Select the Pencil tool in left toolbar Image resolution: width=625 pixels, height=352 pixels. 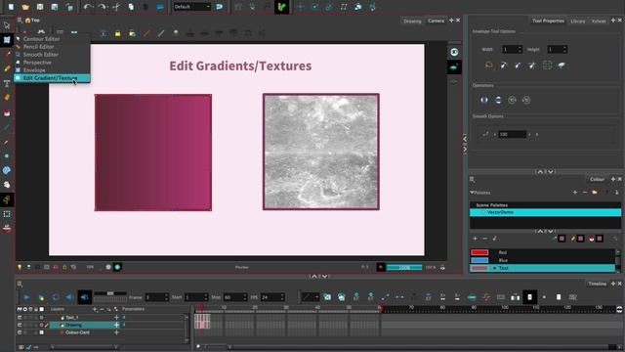7,68
